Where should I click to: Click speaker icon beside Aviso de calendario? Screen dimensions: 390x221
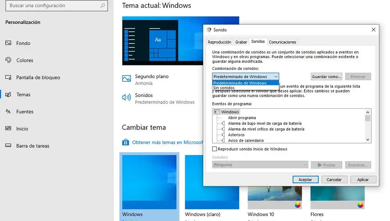[223, 140]
